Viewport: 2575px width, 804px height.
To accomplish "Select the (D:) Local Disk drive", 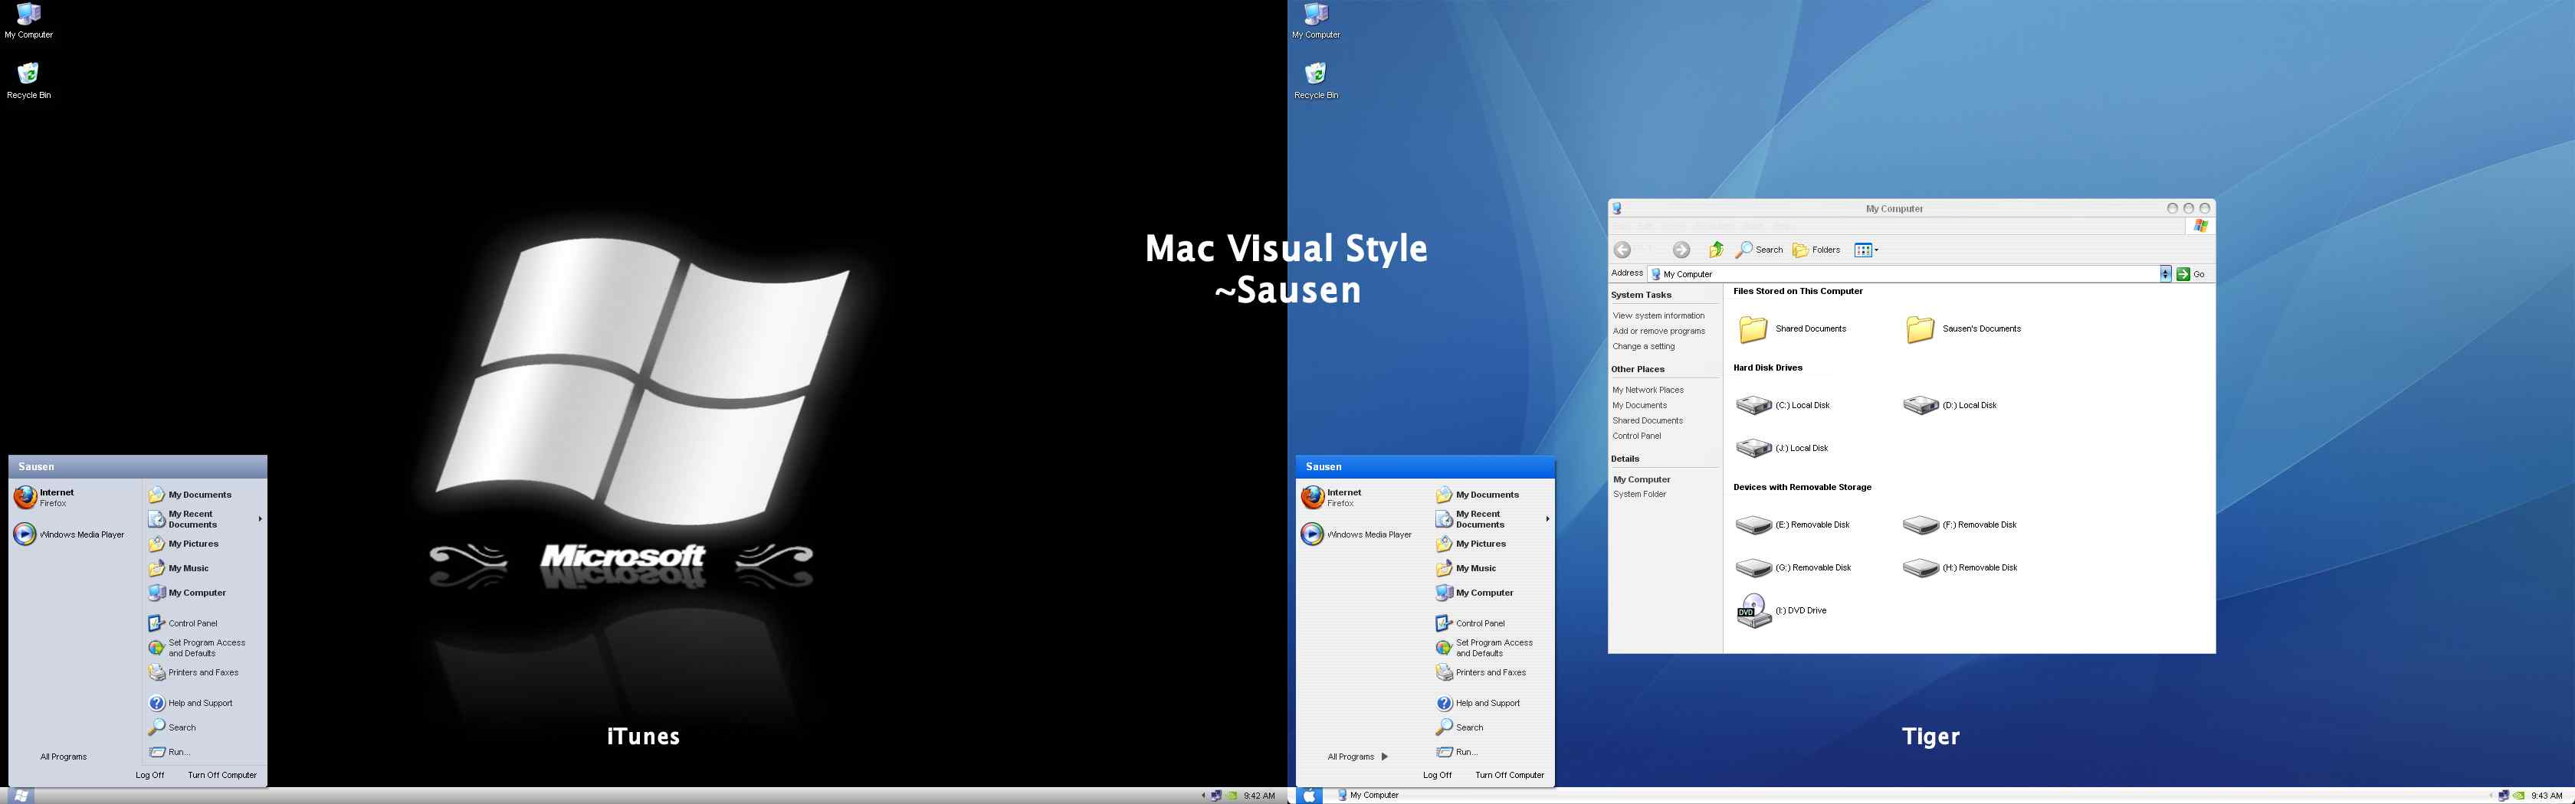I will tap(1951, 404).
